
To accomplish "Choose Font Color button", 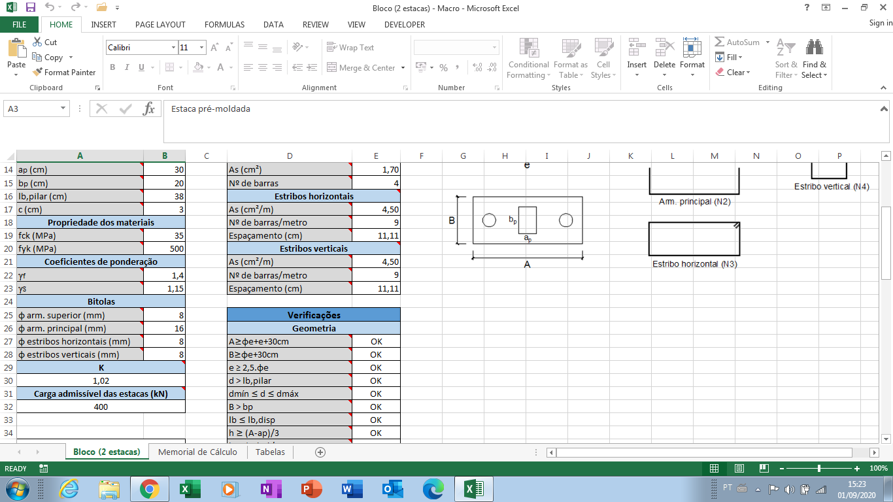I will pyautogui.click(x=221, y=67).
